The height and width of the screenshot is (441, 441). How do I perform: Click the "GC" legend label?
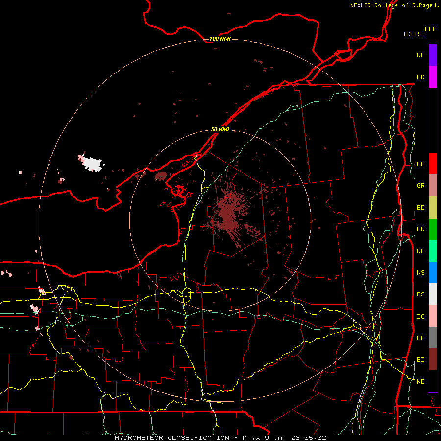click(x=420, y=338)
